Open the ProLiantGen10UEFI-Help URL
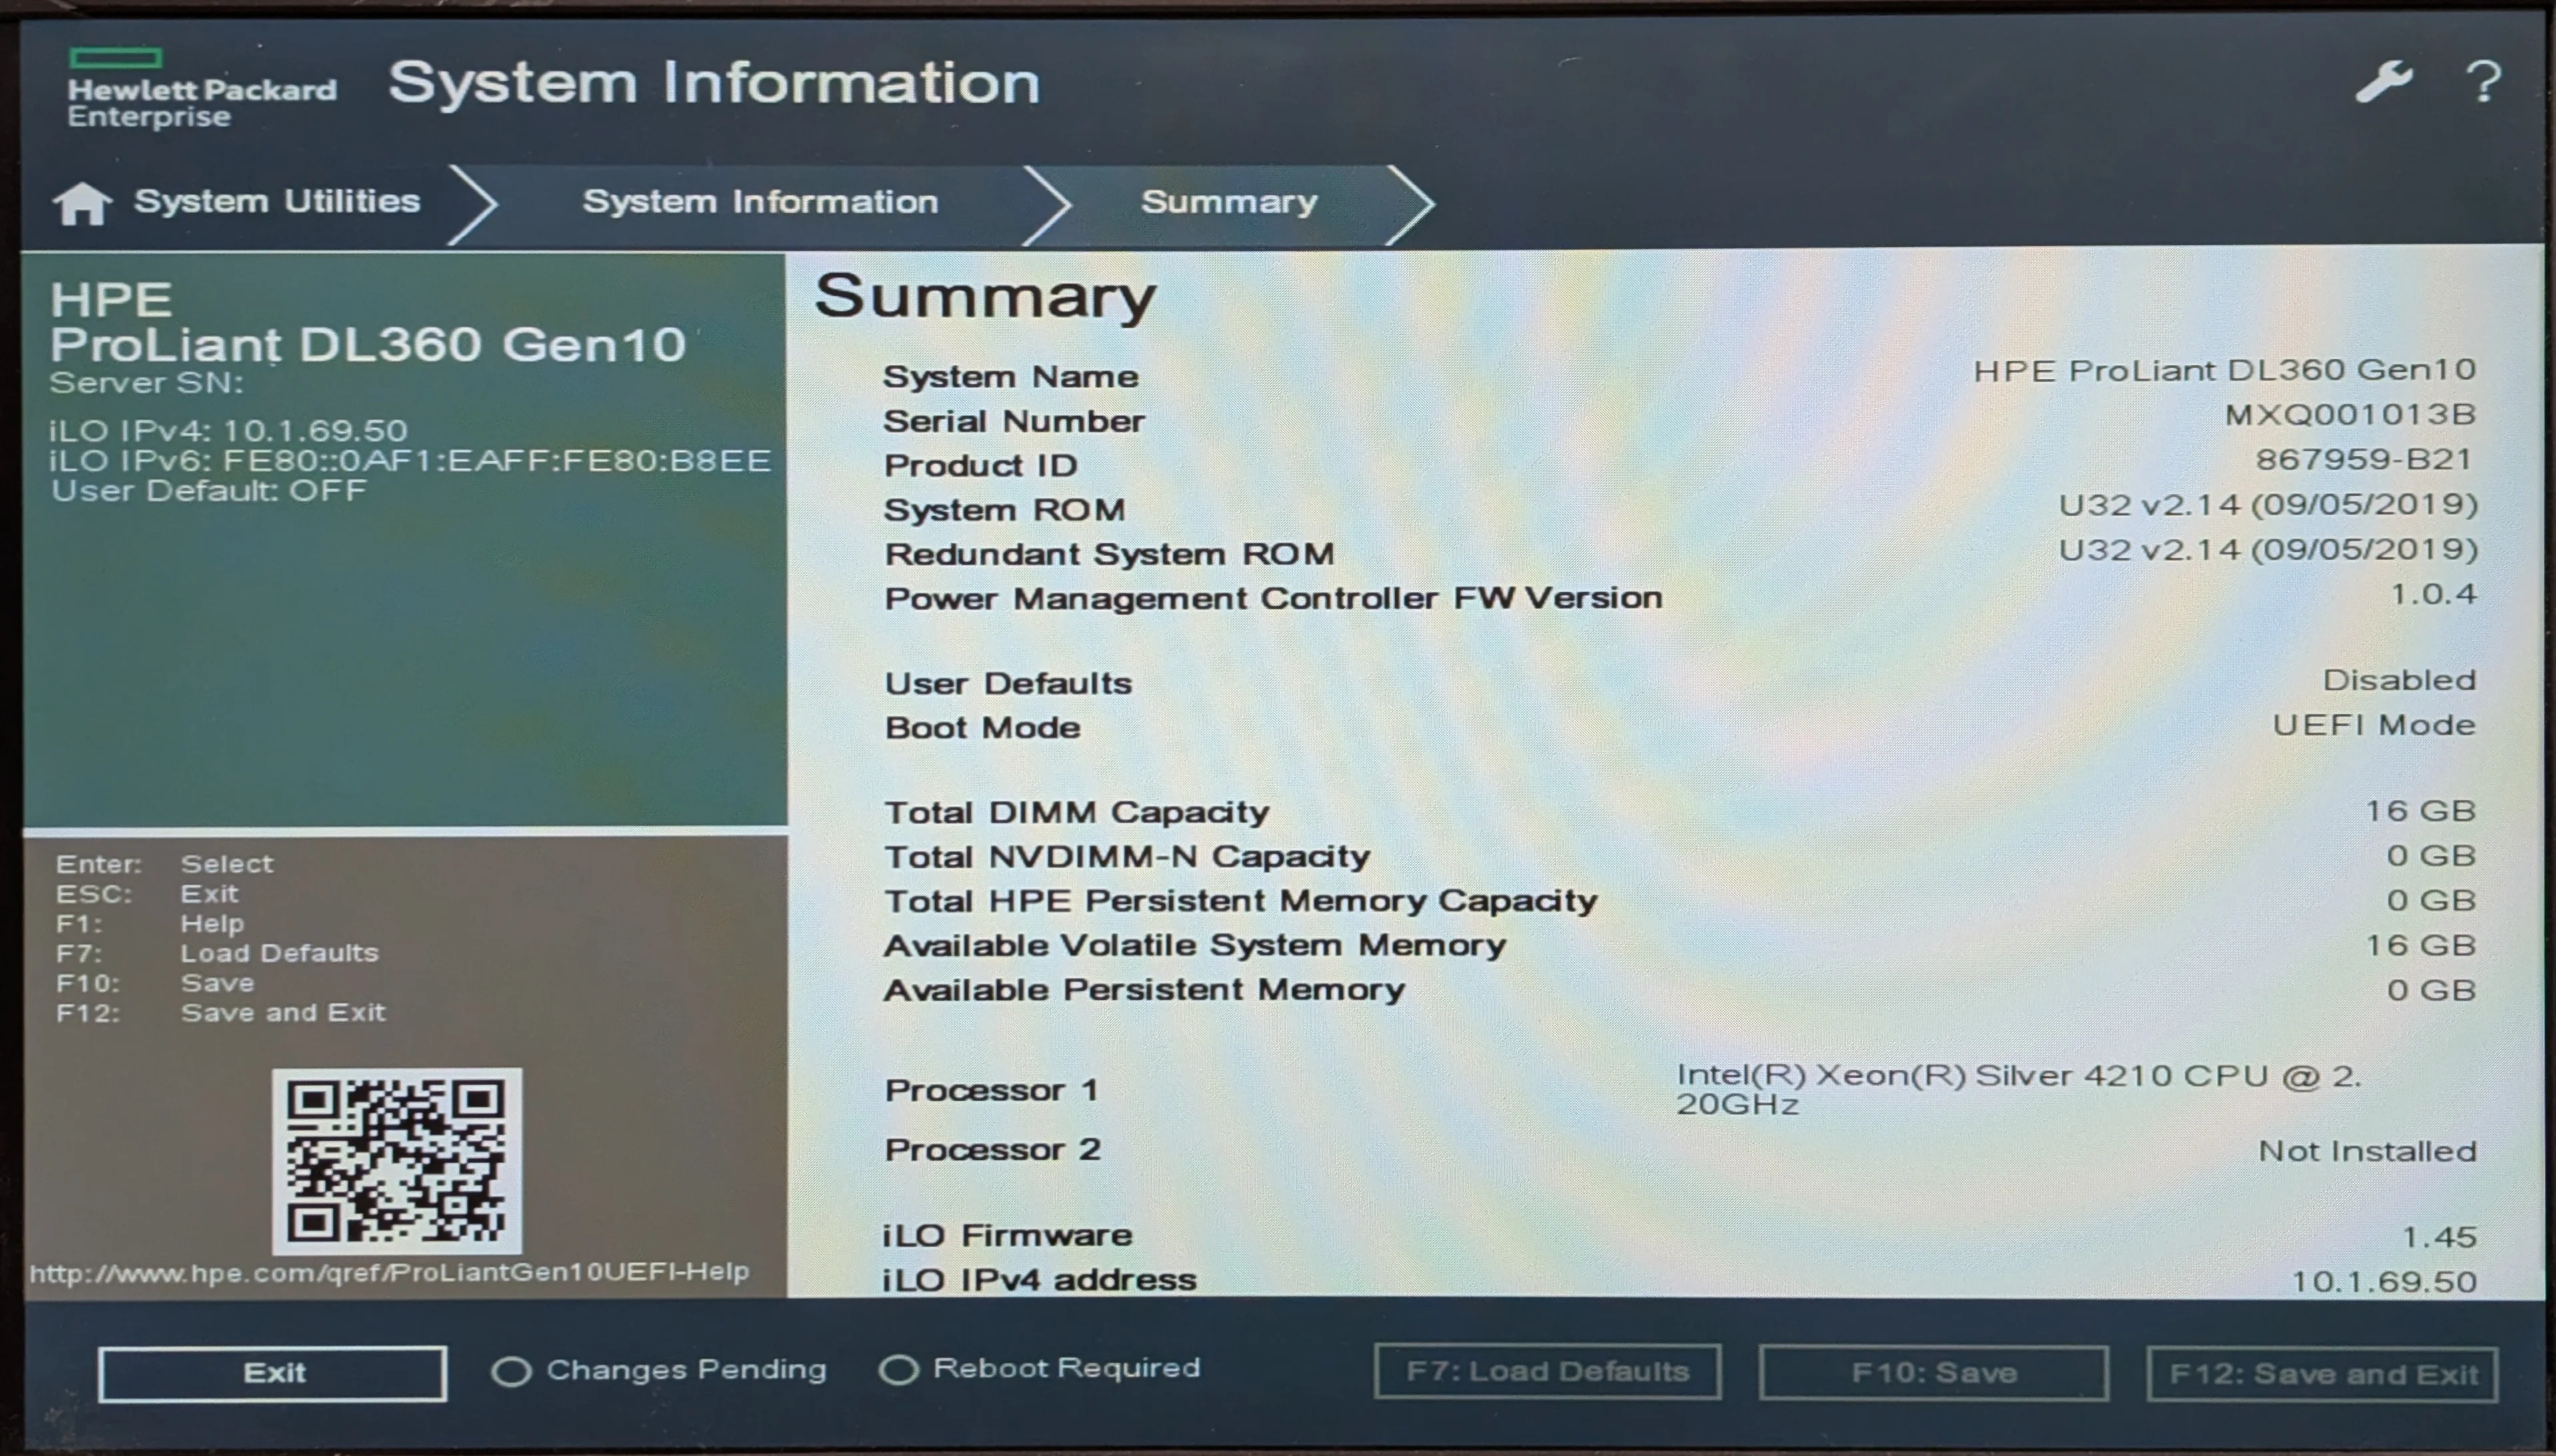 click(389, 1272)
